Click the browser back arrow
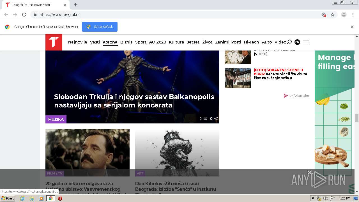Screen dimensions: 359x202 coord(6,15)
